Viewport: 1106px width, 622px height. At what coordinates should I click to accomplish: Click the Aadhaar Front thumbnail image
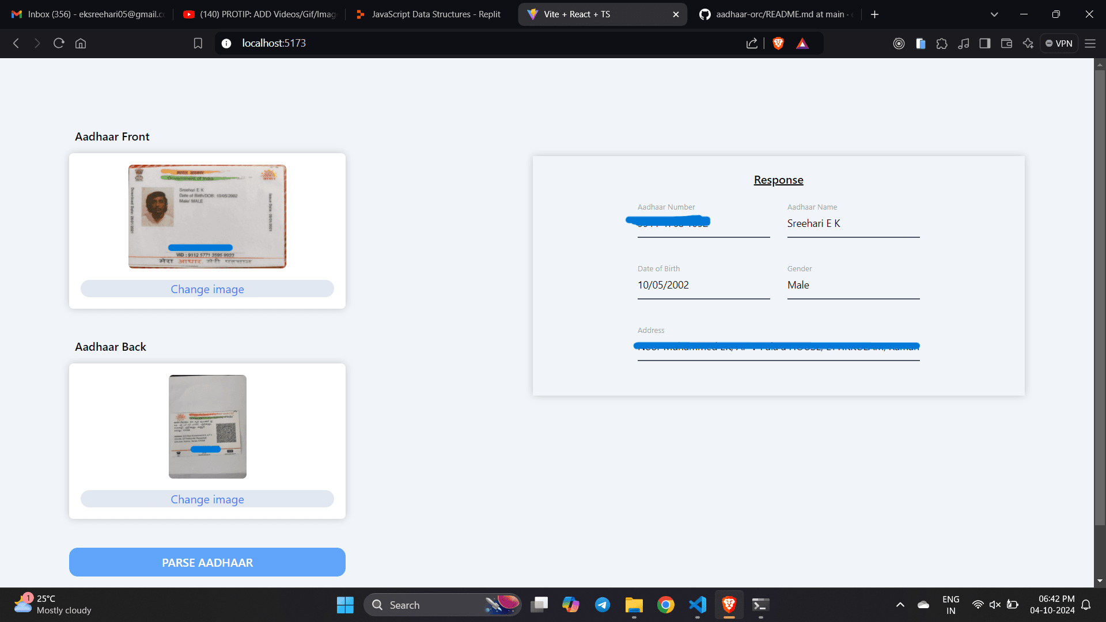pos(207,217)
